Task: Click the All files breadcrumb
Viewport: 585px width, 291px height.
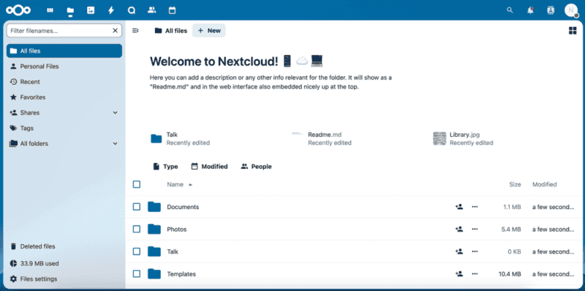Action: point(171,31)
